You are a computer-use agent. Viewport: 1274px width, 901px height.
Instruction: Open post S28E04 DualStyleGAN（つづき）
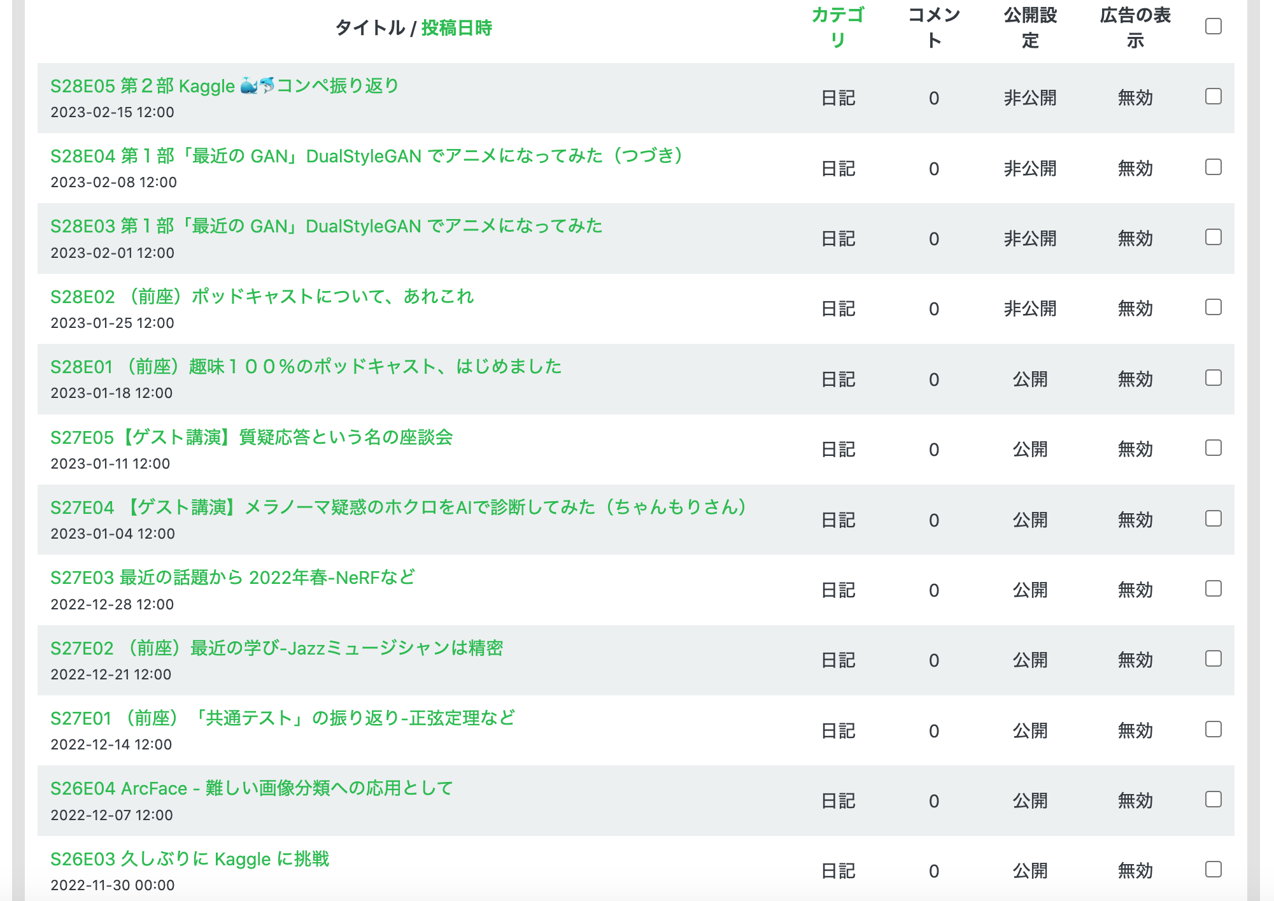click(367, 155)
